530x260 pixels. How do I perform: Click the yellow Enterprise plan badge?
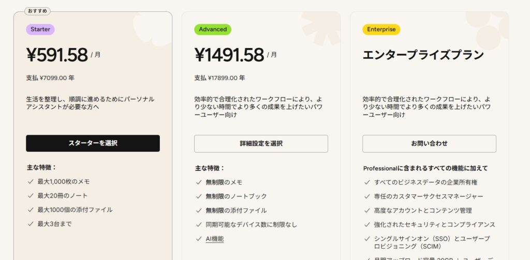pyautogui.click(x=381, y=29)
